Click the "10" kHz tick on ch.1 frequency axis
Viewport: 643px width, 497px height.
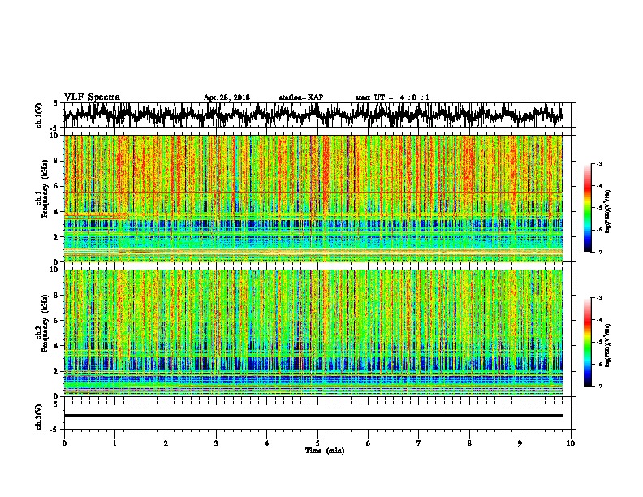[54, 136]
